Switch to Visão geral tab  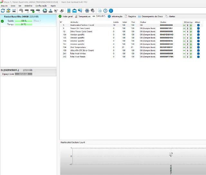[x=66, y=16]
